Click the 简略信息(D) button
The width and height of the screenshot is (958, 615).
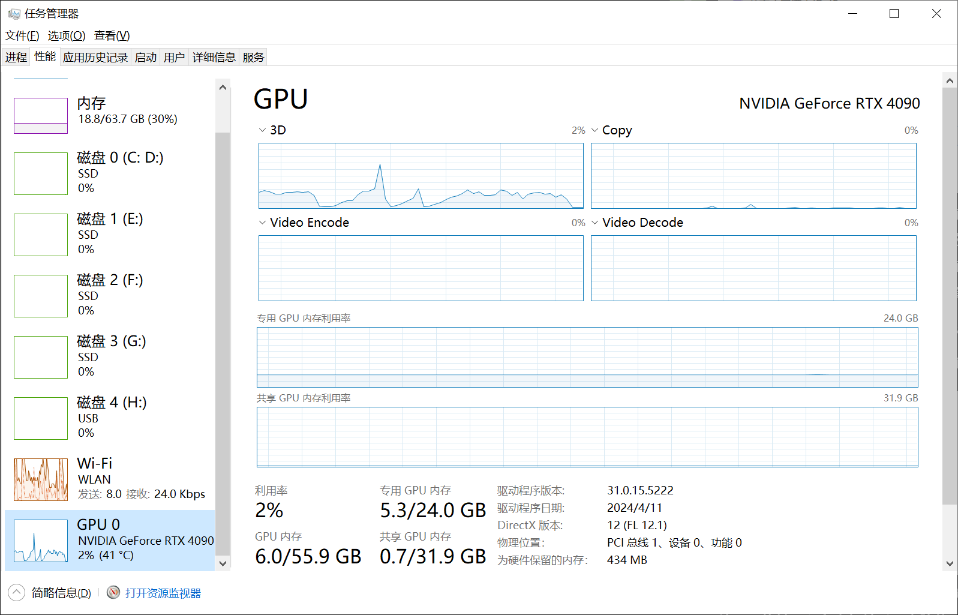61,593
